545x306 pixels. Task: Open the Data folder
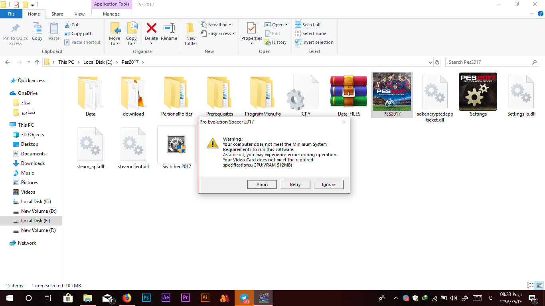90,96
